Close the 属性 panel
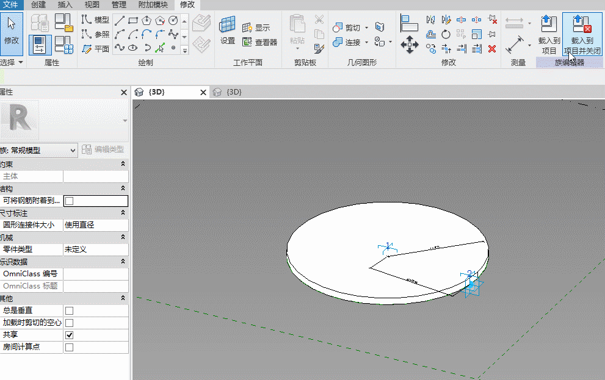 pos(124,93)
